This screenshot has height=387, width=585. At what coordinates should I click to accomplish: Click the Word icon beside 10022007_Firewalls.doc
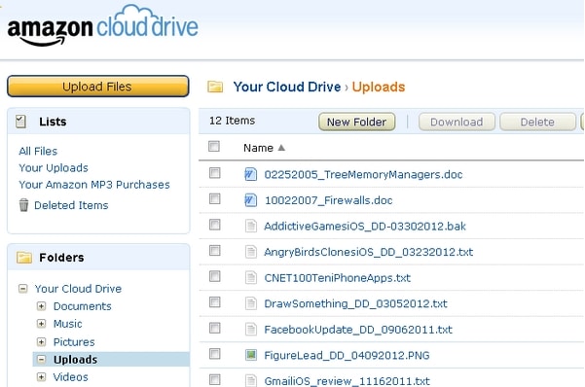coord(250,200)
